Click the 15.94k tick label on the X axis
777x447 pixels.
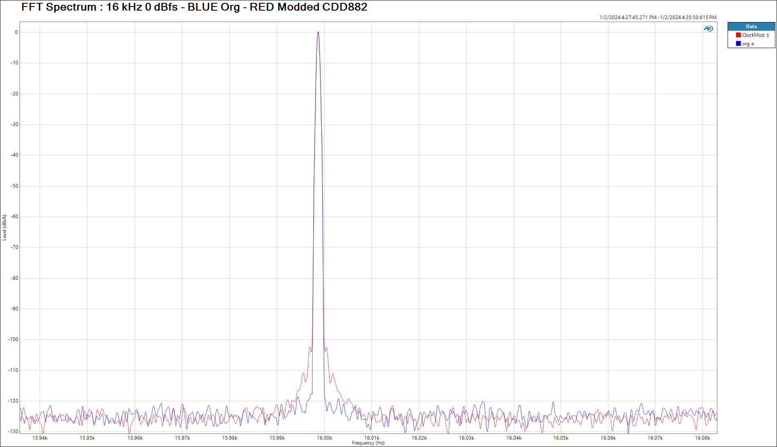40,438
